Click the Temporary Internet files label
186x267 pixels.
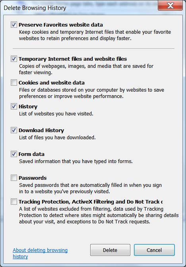click(x=73, y=59)
